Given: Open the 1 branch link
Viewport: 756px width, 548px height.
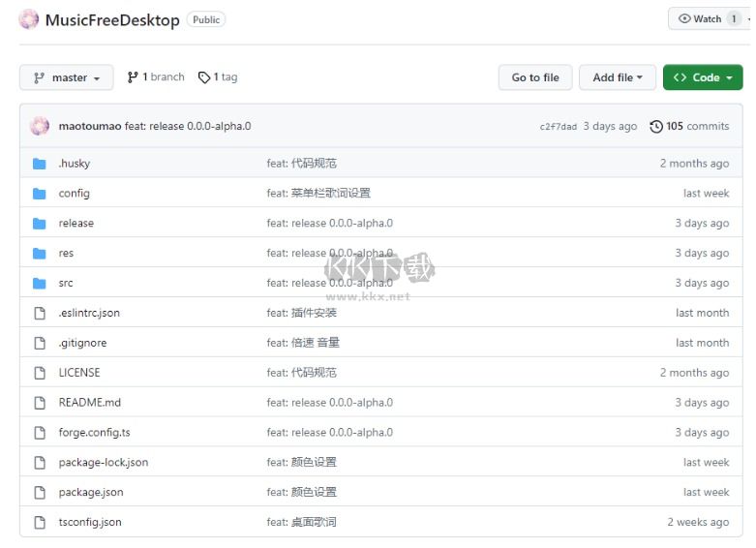Looking at the screenshot, I should [156, 77].
